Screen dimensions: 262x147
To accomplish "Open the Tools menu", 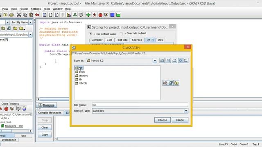I will pos(47,9).
